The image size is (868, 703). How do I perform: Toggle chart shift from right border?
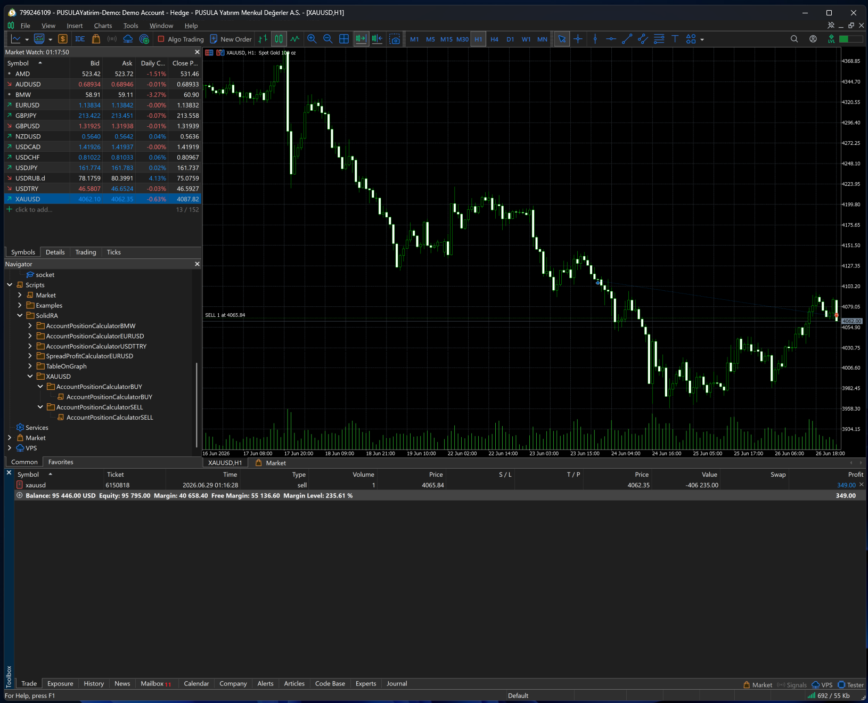(x=377, y=39)
